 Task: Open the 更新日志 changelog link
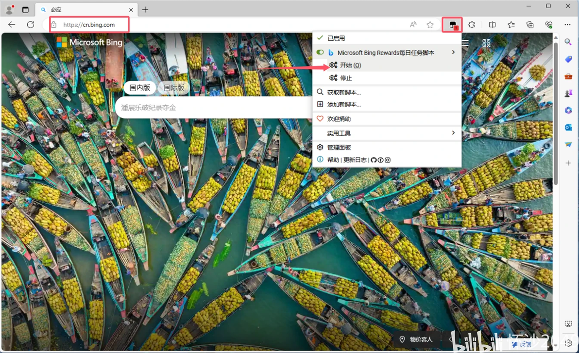tap(355, 160)
